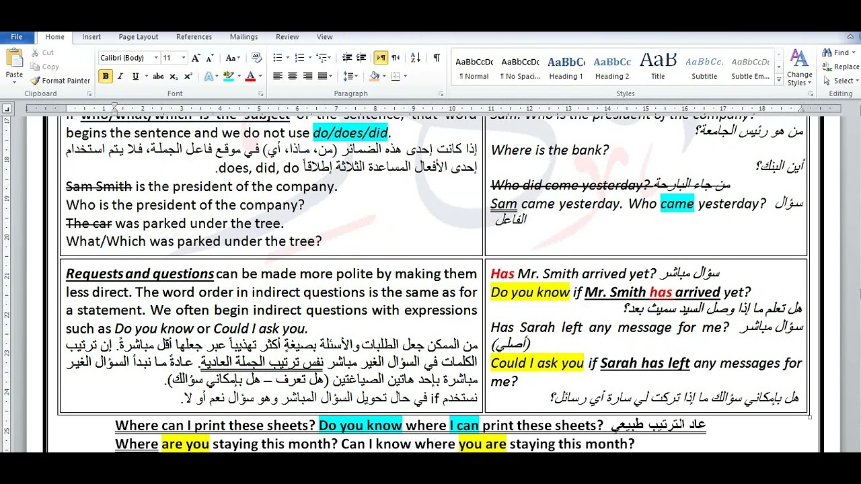Click the Align Text Right icon

[307, 76]
